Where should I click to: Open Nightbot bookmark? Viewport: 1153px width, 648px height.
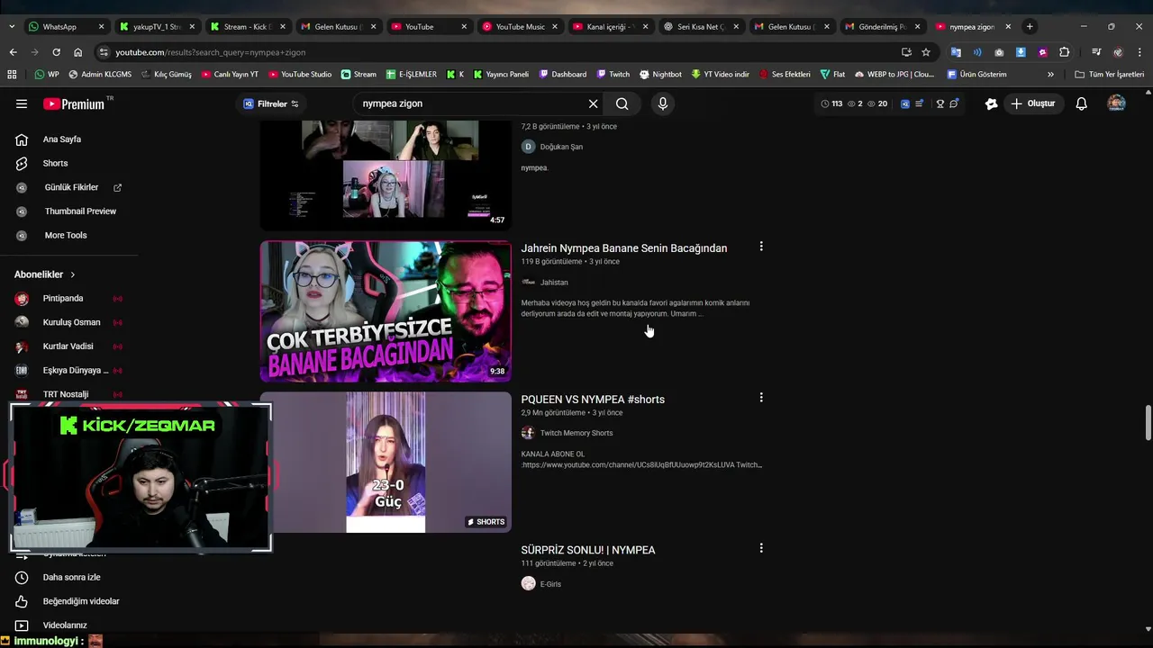tap(660, 74)
